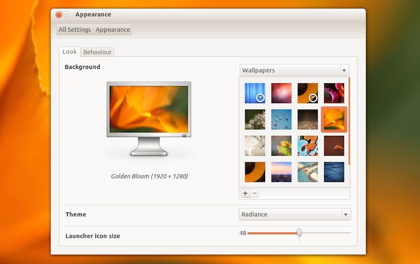This screenshot has width=420, height=264.
Task: Pick the teal cable connector wallpaper
Action: [307, 172]
